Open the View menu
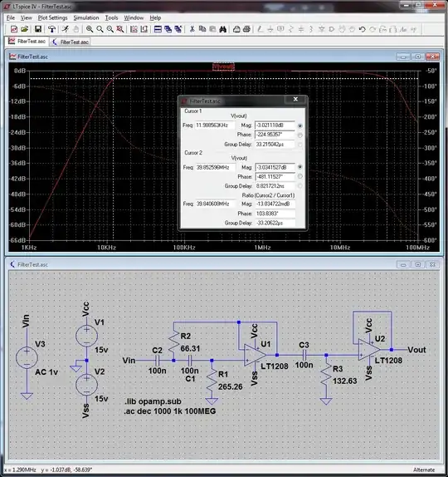This screenshot has width=448, height=477. [x=26, y=17]
